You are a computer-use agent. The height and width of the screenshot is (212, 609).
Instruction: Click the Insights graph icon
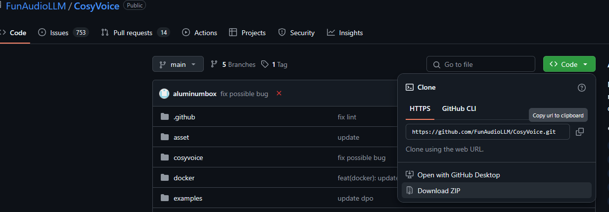(x=331, y=33)
